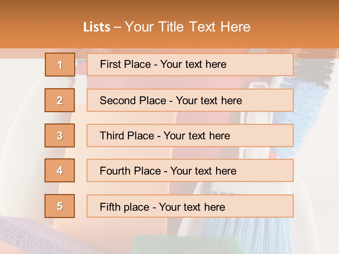
Task: Select the "Your Title Text Here" title text
Action: click(x=188, y=27)
